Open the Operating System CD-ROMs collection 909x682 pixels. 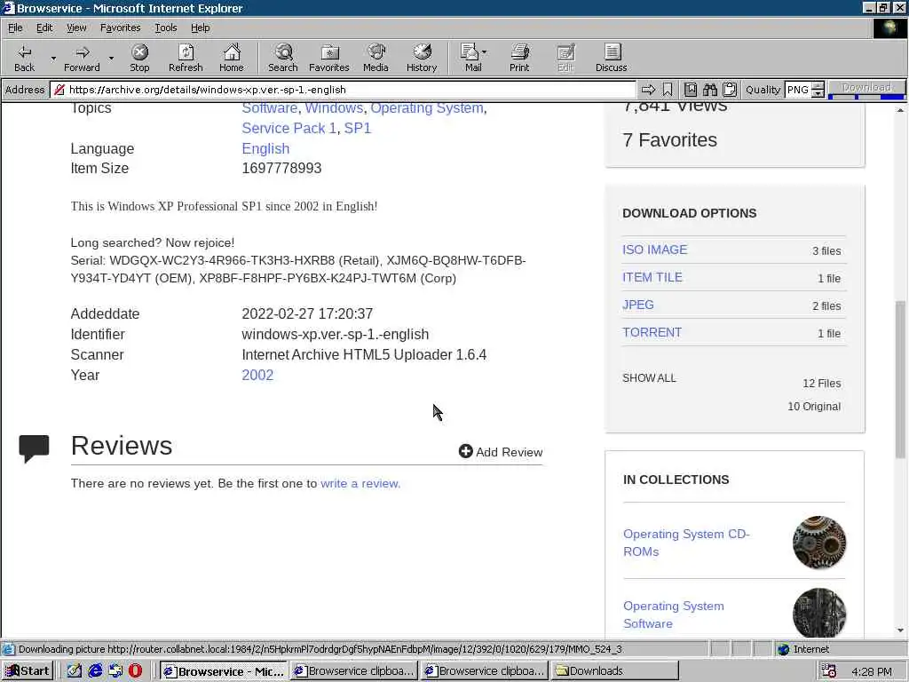686,543
